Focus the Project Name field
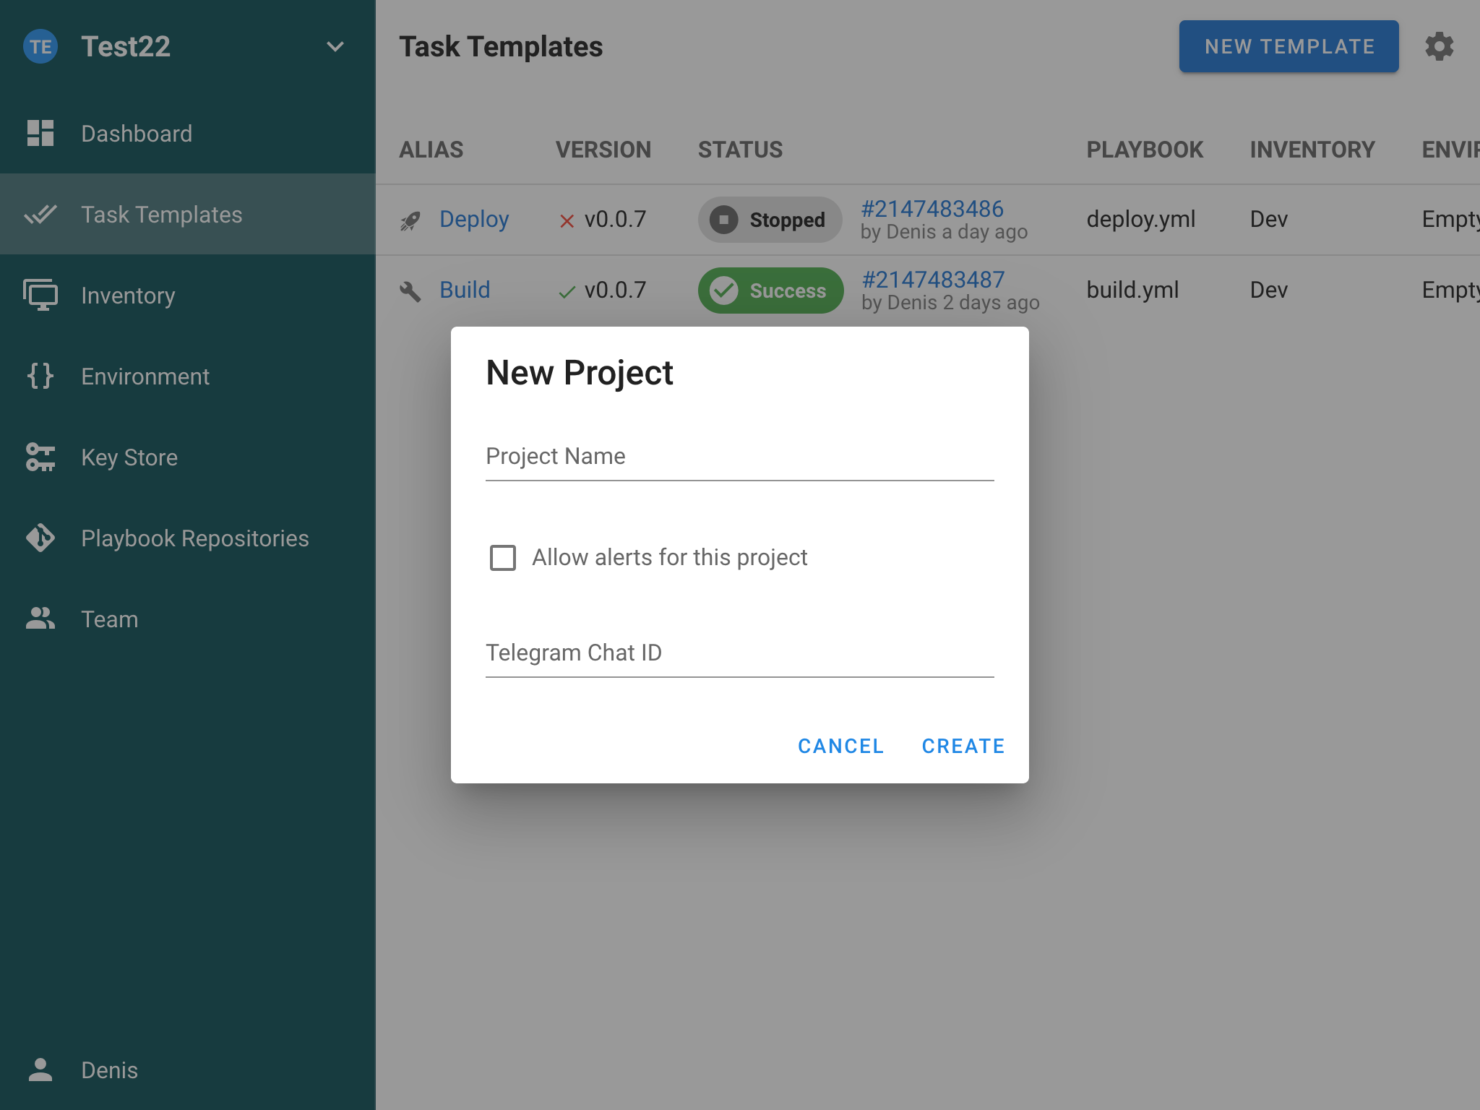The width and height of the screenshot is (1480, 1110). point(739,457)
